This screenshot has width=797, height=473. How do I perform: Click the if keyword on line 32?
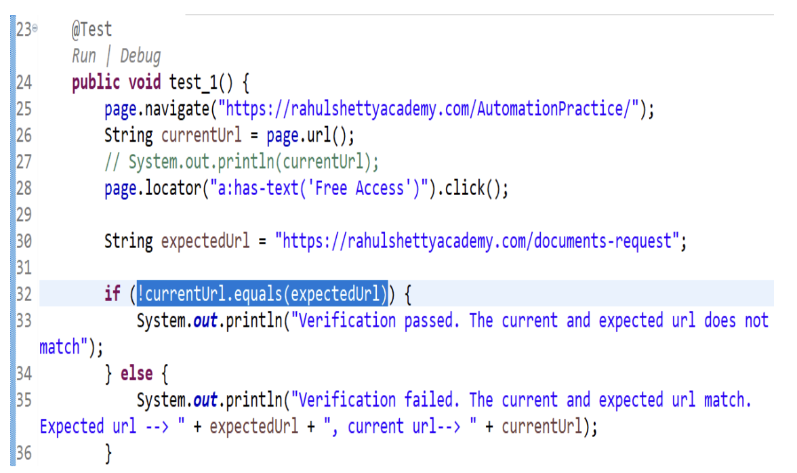[x=112, y=294]
